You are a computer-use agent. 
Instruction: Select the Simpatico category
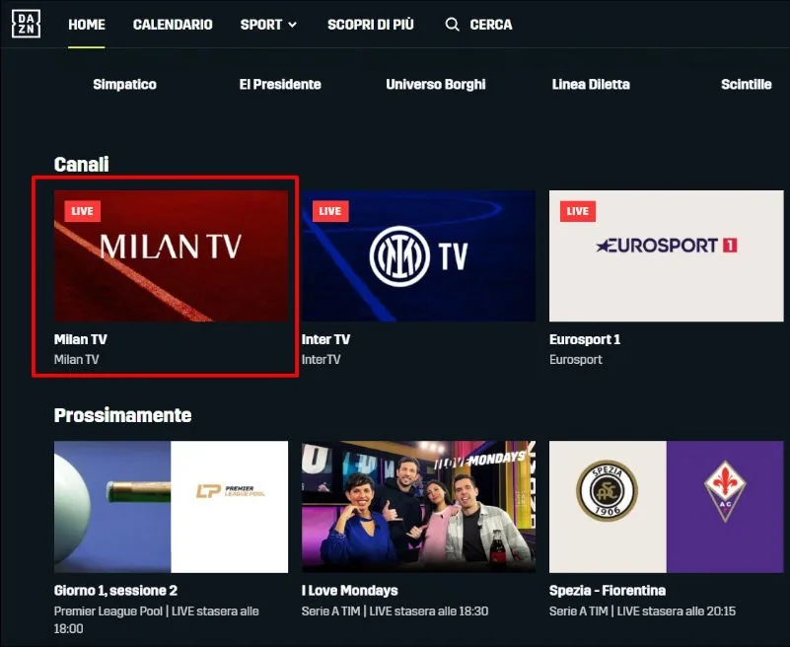[124, 84]
